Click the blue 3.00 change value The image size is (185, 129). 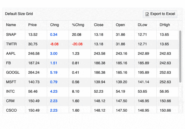(x=54, y=53)
